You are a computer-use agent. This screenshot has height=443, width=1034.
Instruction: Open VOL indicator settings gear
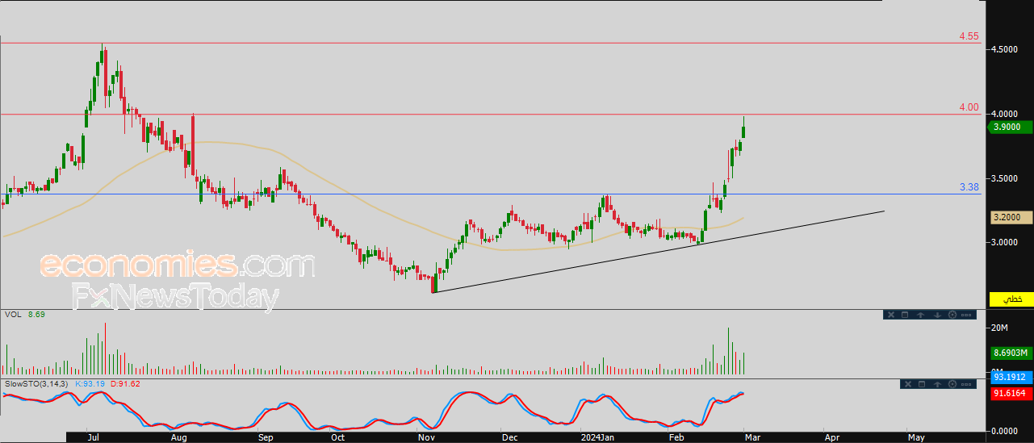952,315
